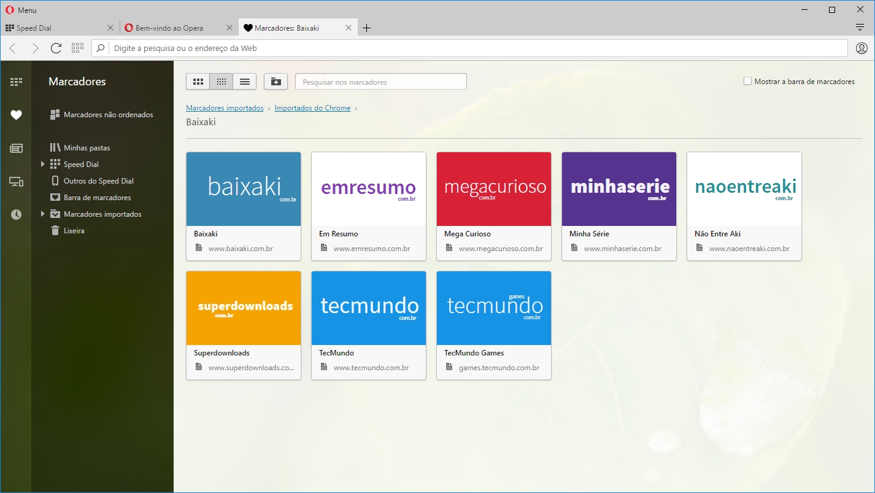The width and height of the screenshot is (875, 493).
Task: Expand the Speed Dial folder
Action: pyautogui.click(x=42, y=165)
